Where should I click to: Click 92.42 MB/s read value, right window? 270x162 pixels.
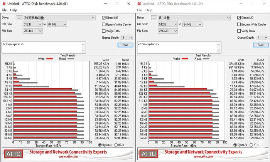(x=257, y=101)
